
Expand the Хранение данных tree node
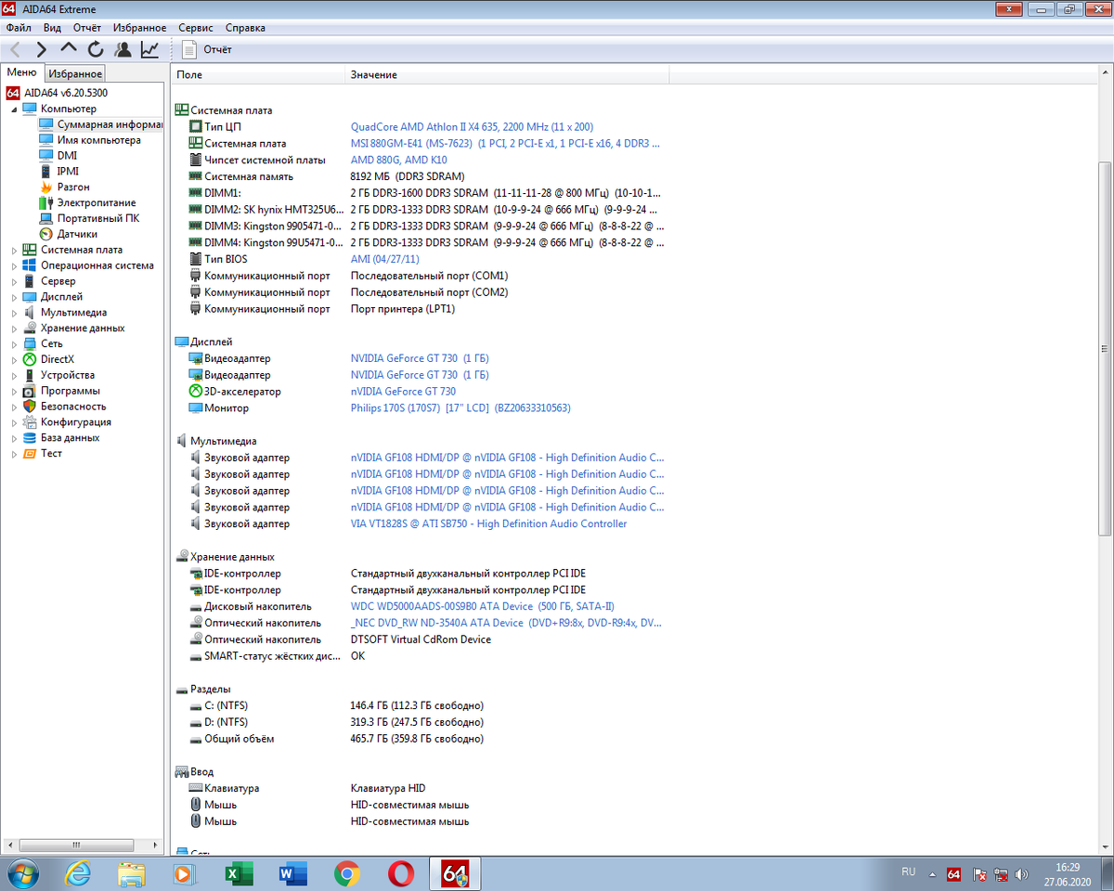click(x=14, y=329)
